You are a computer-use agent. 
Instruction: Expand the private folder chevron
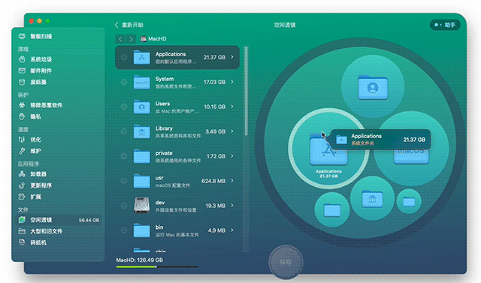click(x=232, y=156)
